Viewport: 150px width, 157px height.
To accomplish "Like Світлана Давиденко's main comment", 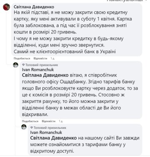I will point(22,58).
